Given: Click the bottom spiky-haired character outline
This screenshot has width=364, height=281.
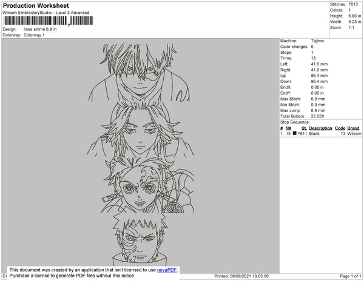Looking at the screenshot, I should 140,241.
